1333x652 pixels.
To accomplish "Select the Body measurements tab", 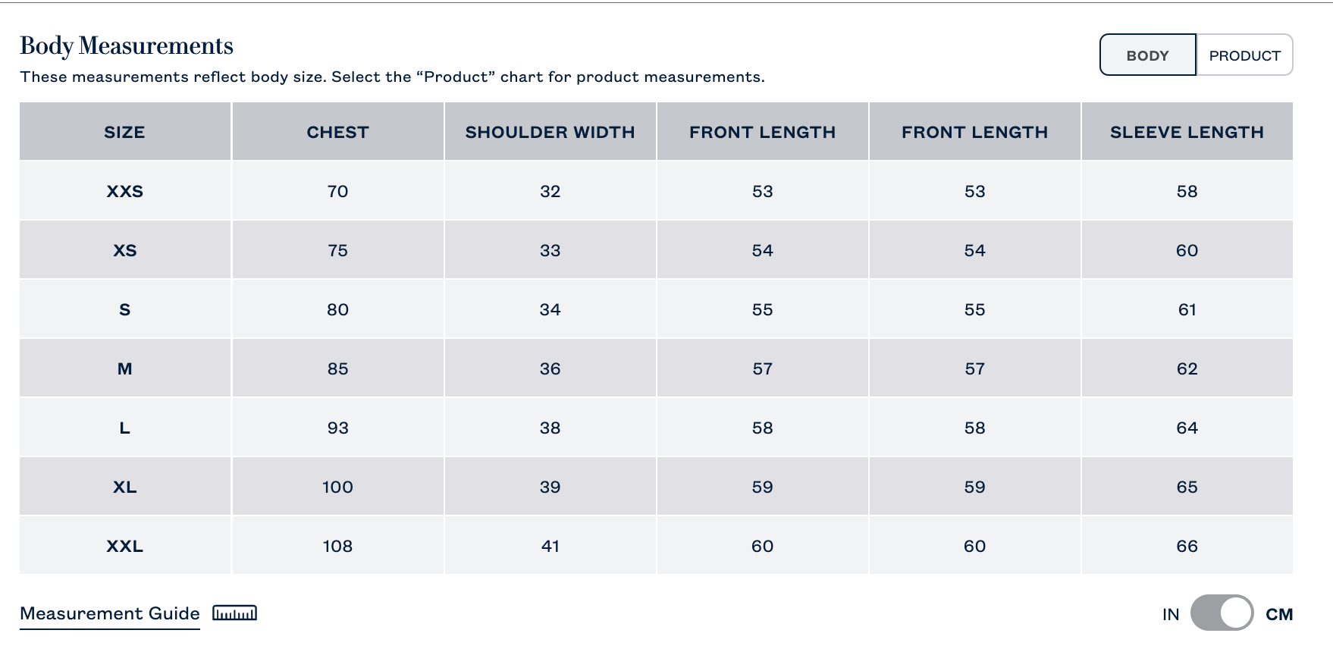I will (x=1147, y=55).
